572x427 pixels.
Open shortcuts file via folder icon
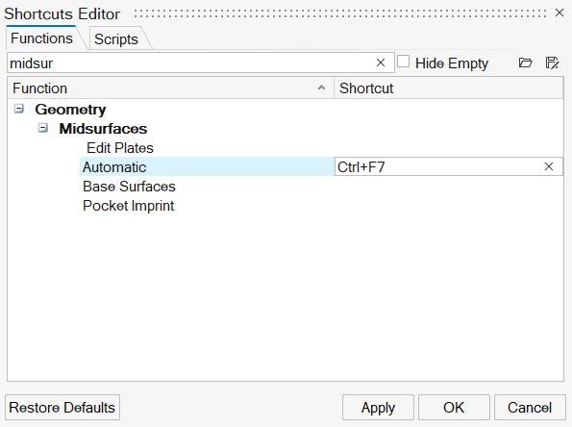point(525,63)
